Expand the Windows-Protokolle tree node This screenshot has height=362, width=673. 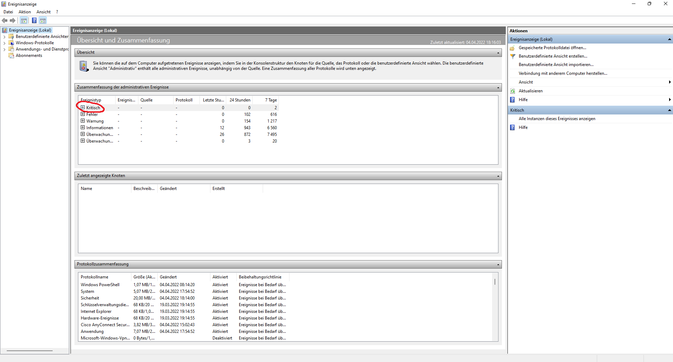(x=4, y=43)
